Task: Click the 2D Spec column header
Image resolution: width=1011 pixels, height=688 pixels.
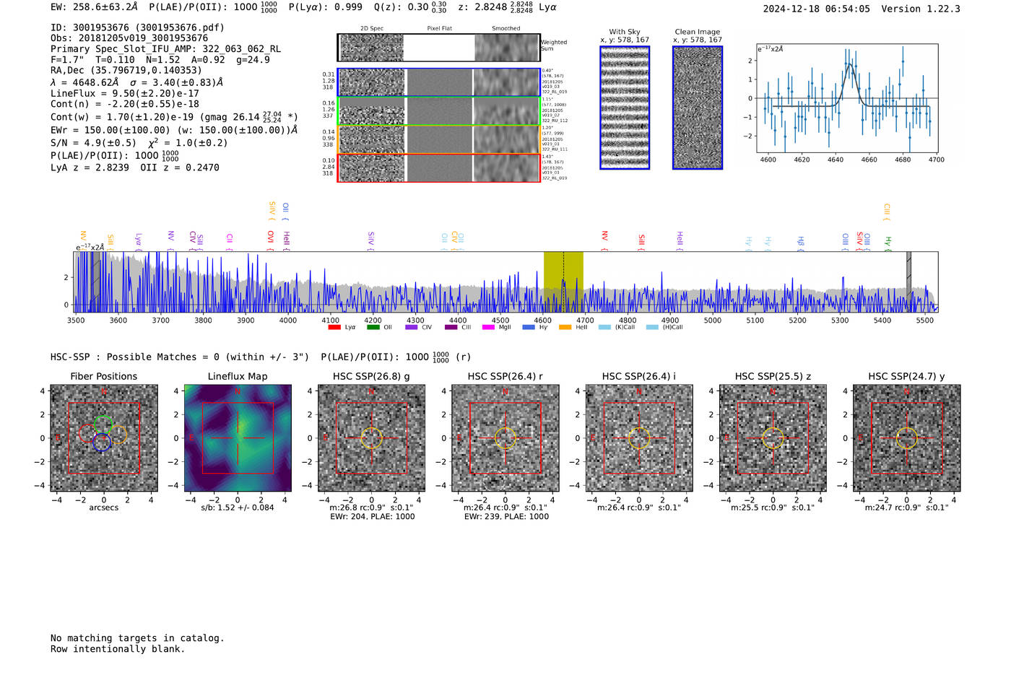Action: pos(372,29)
